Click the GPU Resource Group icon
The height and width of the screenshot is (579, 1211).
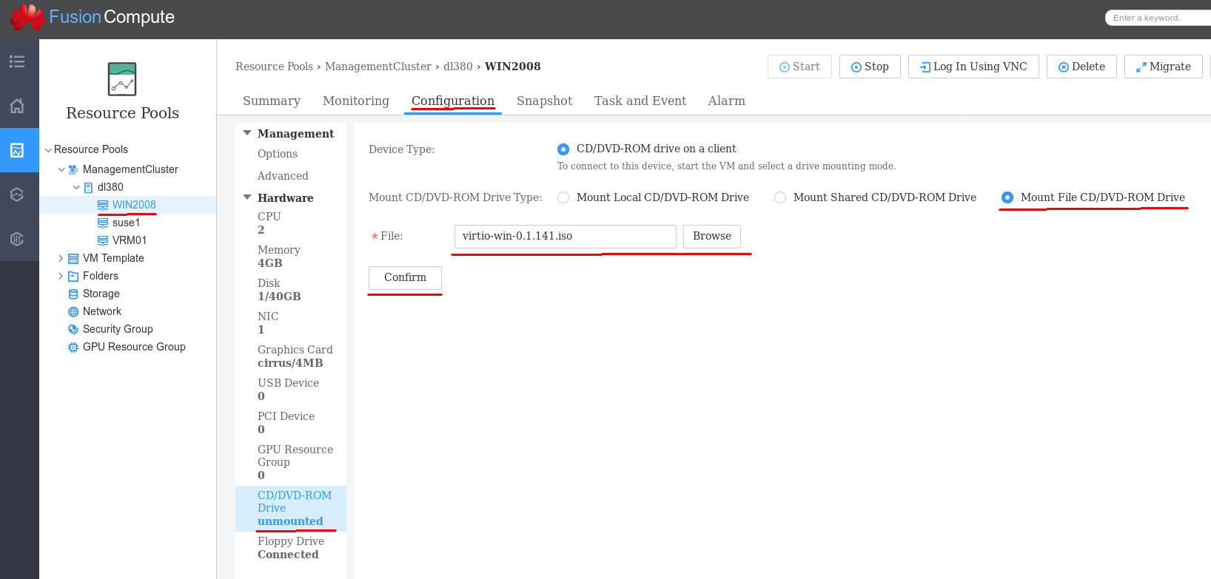[x=73, y=348]
